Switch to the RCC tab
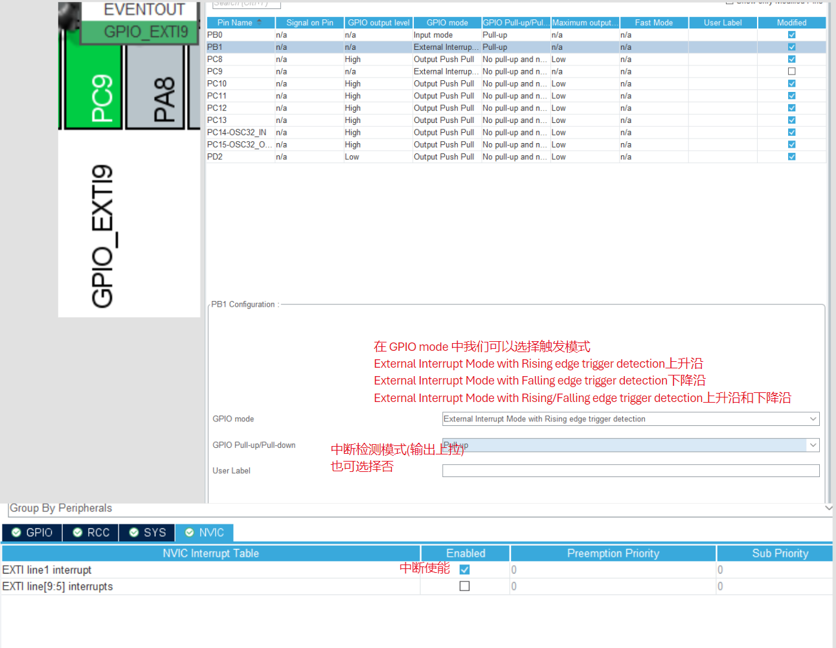The height and width of the screenshot is (648, 836). tap(91, 532)
